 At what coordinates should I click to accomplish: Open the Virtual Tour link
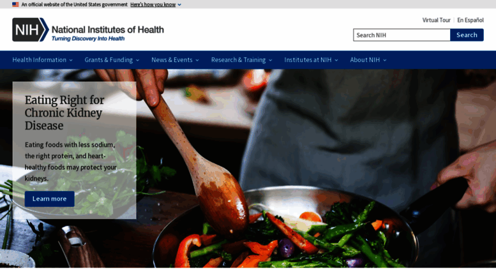[x=436, y=20]
